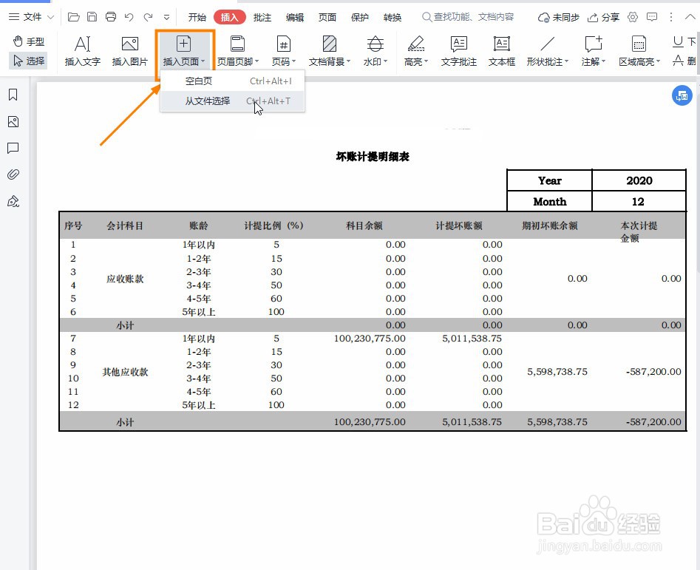Click the 未同步 sync status button
Viewport: 700px width, 570px height.
(559, 18)
